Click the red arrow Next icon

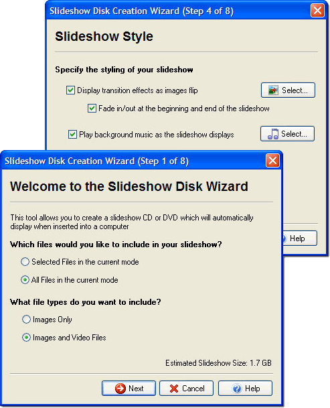pyautogui.click(x=120, y=389)
